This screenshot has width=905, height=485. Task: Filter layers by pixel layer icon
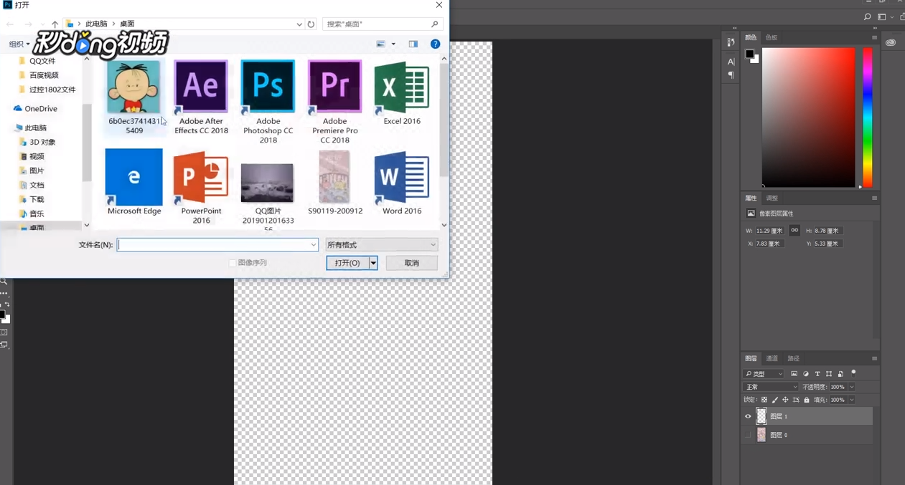tap(794, 374)
